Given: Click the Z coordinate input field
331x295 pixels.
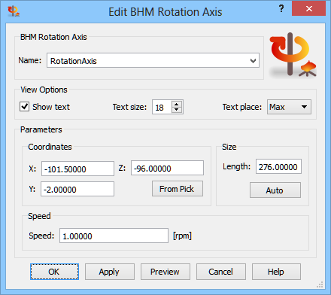Looking at the screenshot, I should (167, 168).
